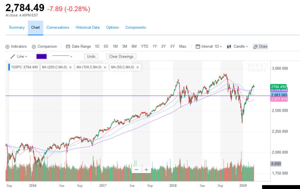Screen dimensions: 300x189
Task: Set chart range to YTD
Action: click(x=144, y=46)
